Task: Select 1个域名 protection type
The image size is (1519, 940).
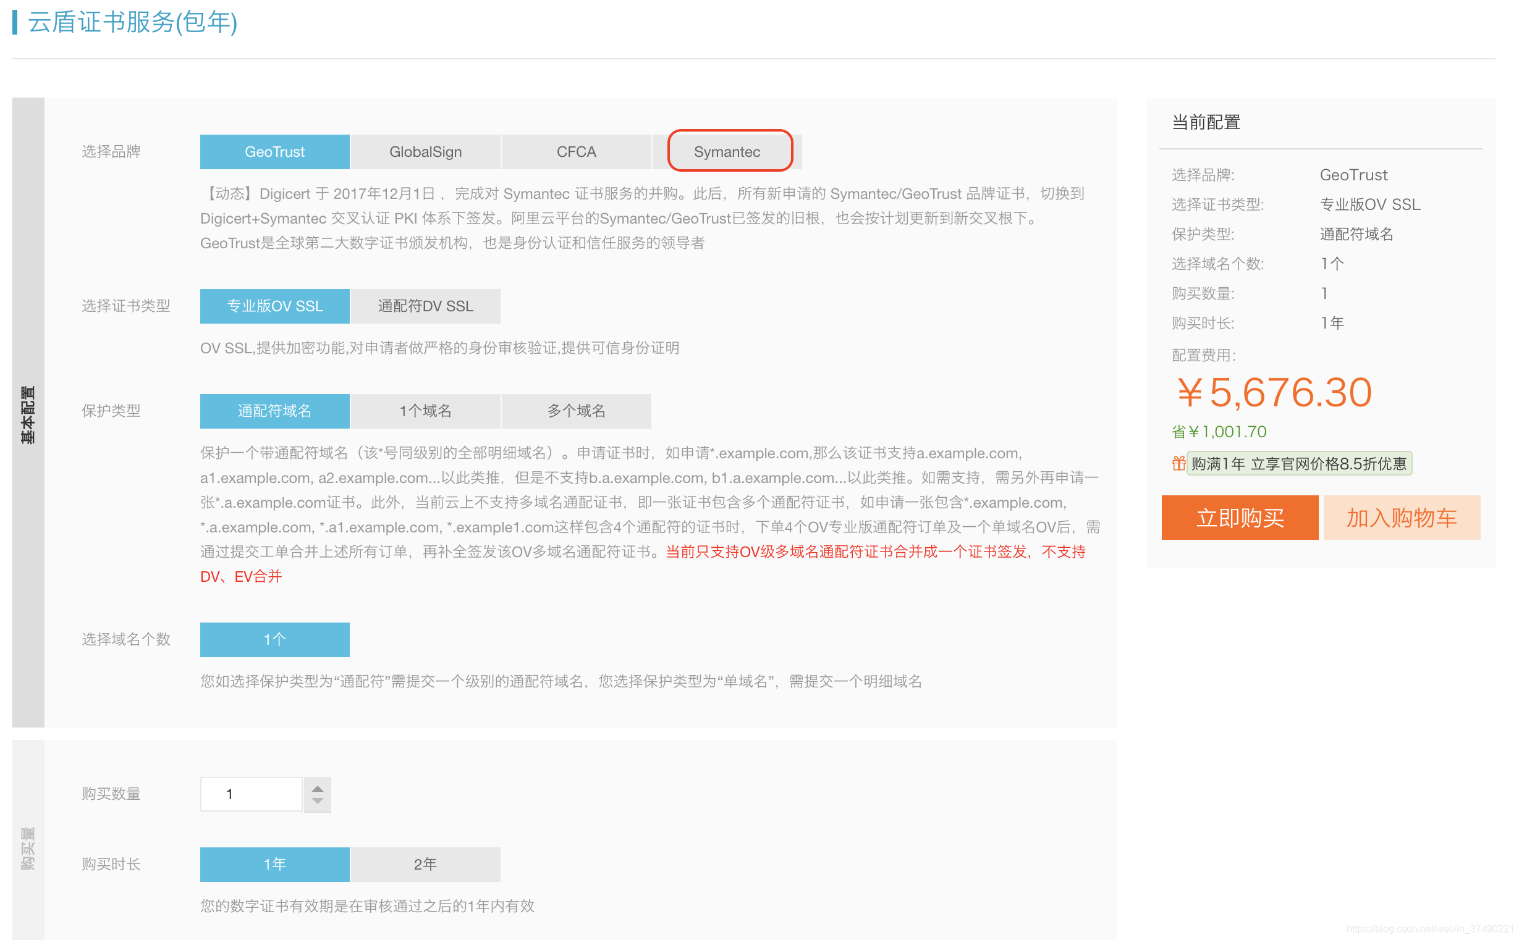Action: point(425,411)
